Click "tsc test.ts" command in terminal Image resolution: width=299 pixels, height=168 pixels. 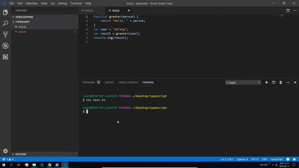pyautogui.click(x=95, y=100)
